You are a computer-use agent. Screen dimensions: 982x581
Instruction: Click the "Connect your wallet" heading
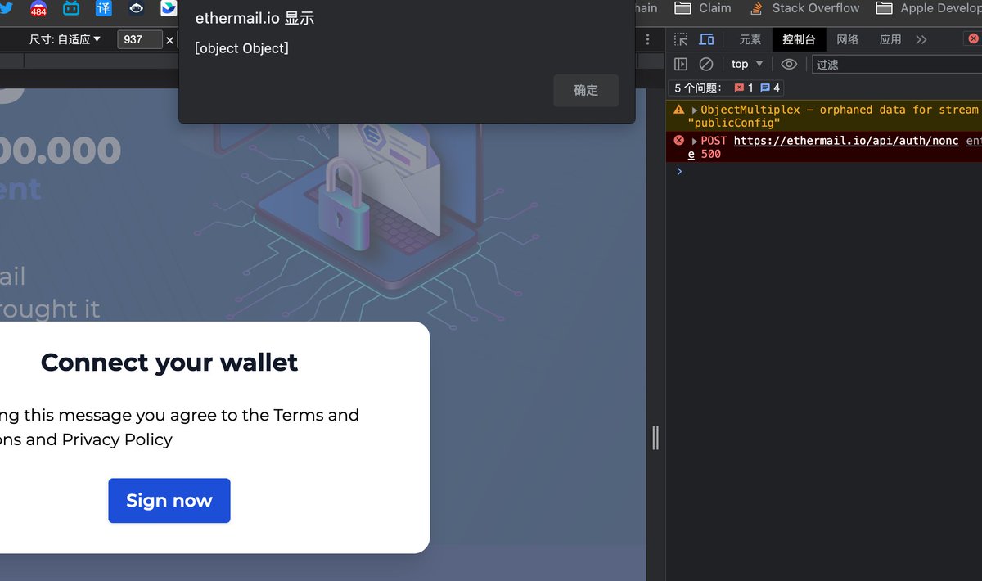[169, 363]
